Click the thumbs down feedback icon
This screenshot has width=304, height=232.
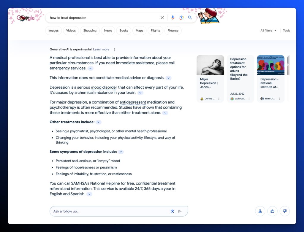[x=284, y=211]
